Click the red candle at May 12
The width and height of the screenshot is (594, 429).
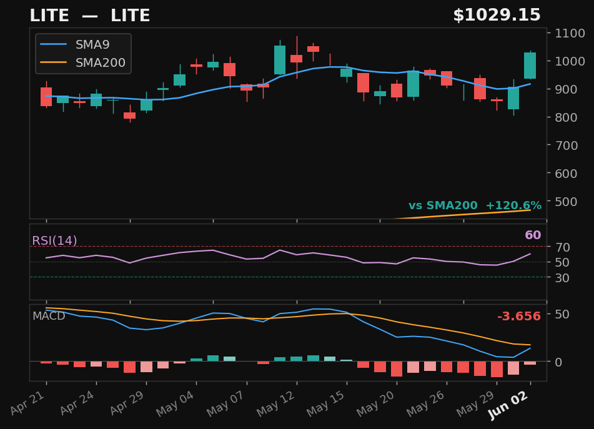click(297, 59)
